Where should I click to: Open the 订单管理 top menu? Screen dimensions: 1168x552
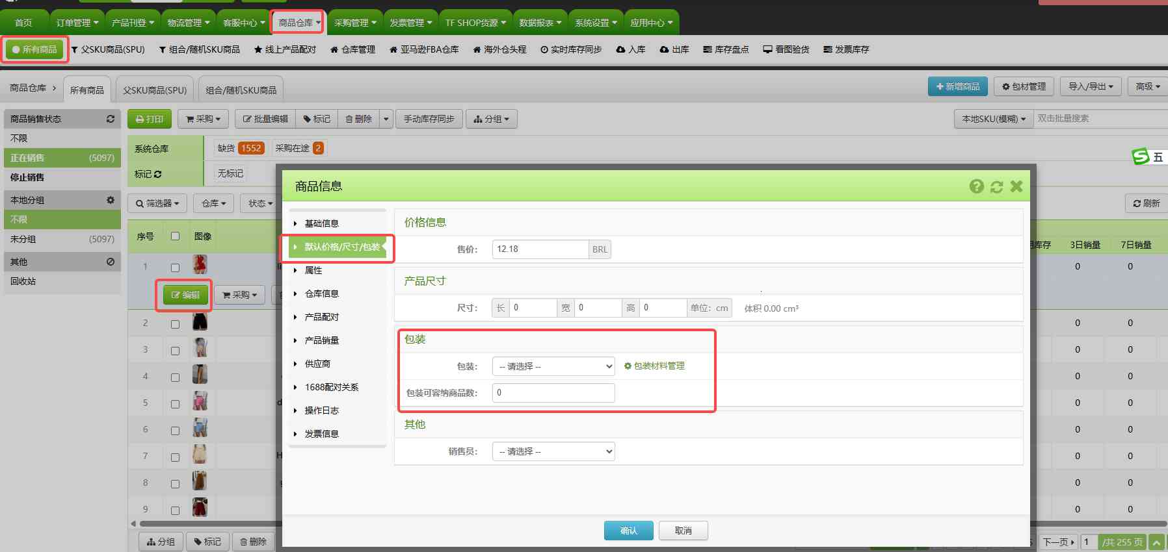tap(77, 23)
